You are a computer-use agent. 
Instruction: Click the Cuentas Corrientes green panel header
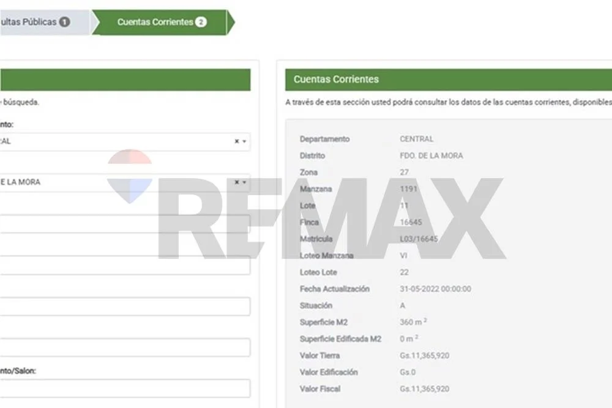tap(447, 80)
